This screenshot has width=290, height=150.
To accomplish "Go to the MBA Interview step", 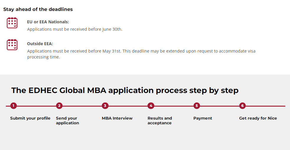I will point(117,118).
